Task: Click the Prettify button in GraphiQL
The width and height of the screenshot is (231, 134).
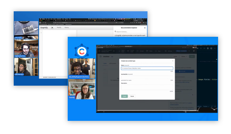Action: click(59, 28)
